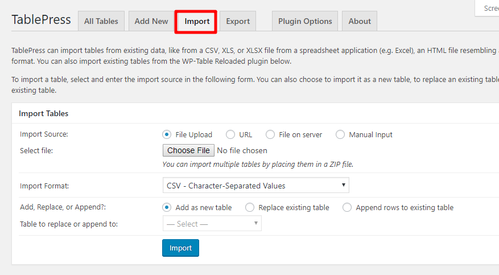Viewport: 499px width, 275px height.
Task: Open the About tab
Action: 360,21
